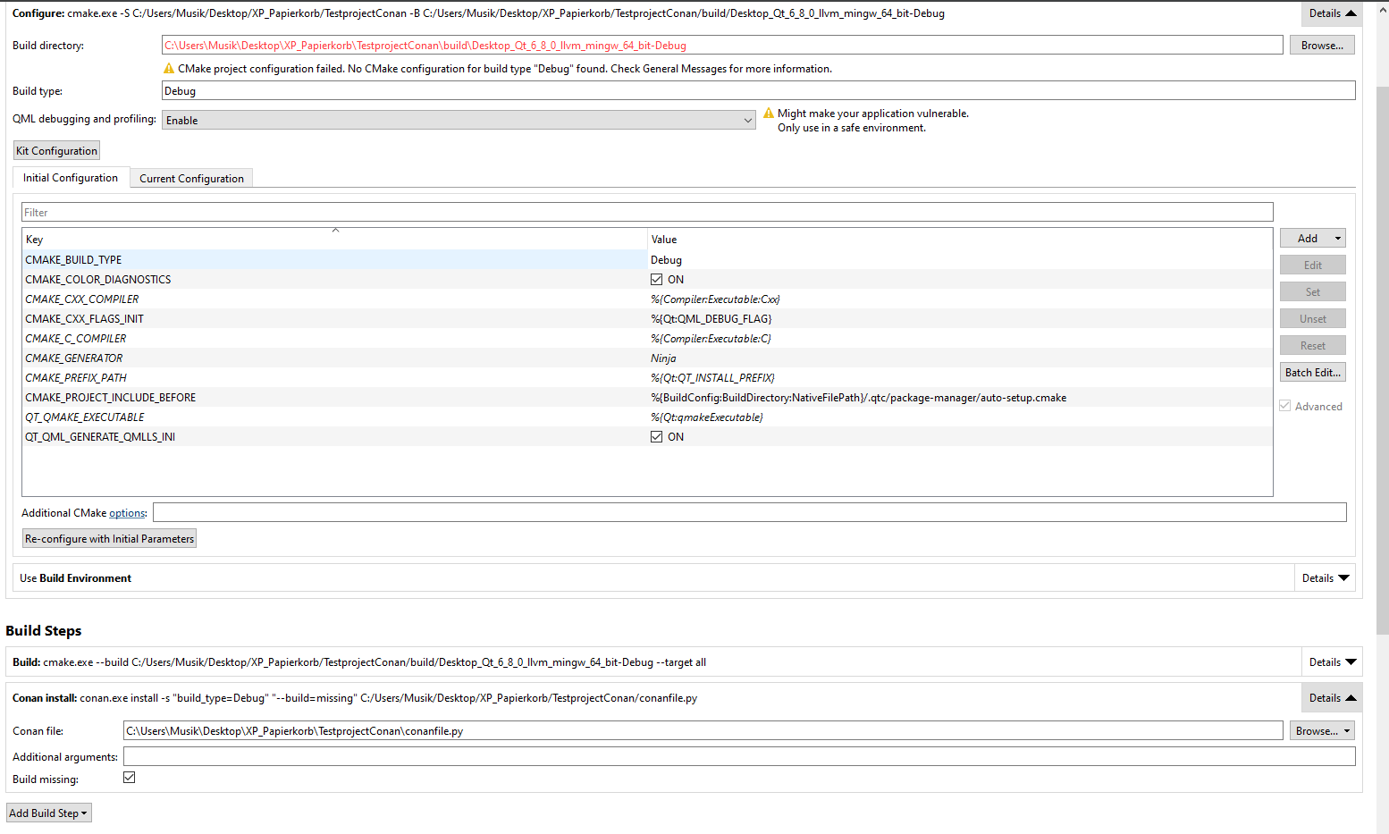Switch to the Current Configuration tab
The height and width of the screenshot is (834, 1389).
(x=191, y=179)
